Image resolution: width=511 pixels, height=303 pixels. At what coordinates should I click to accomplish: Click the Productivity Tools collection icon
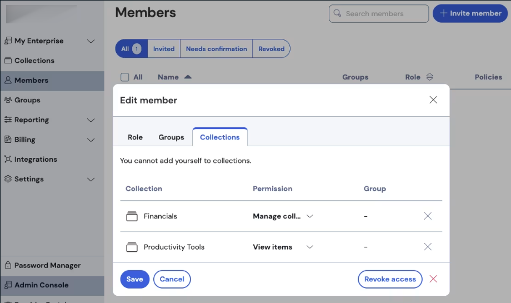132,247
